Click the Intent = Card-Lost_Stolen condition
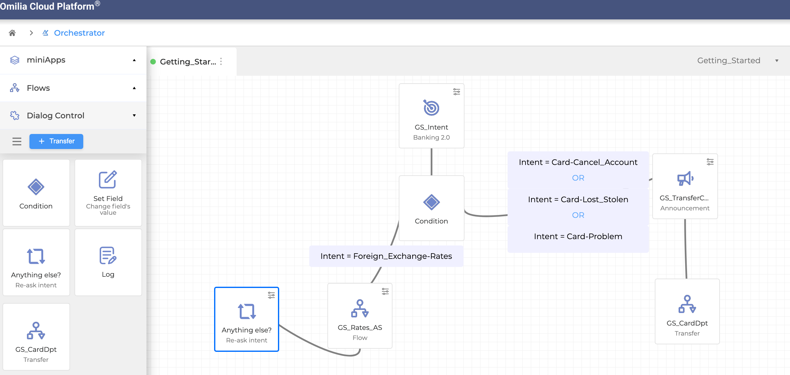Image resolution: width=790 pixels, height=375 pixels. click(x=578, y=199)
